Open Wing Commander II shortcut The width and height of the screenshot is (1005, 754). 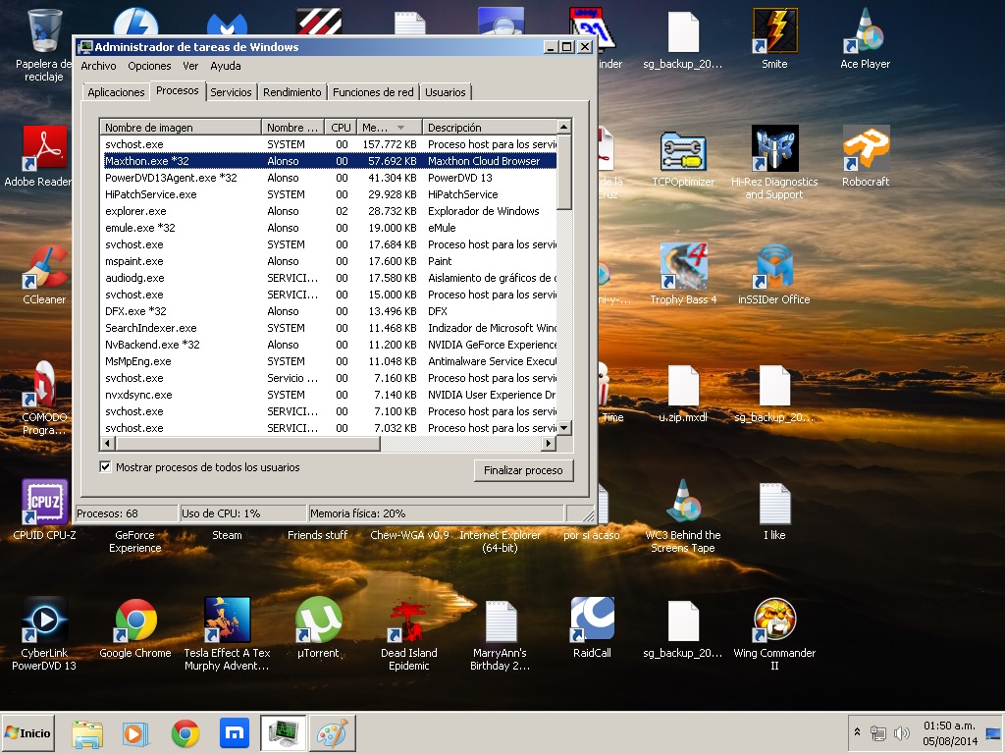point(774,633)
